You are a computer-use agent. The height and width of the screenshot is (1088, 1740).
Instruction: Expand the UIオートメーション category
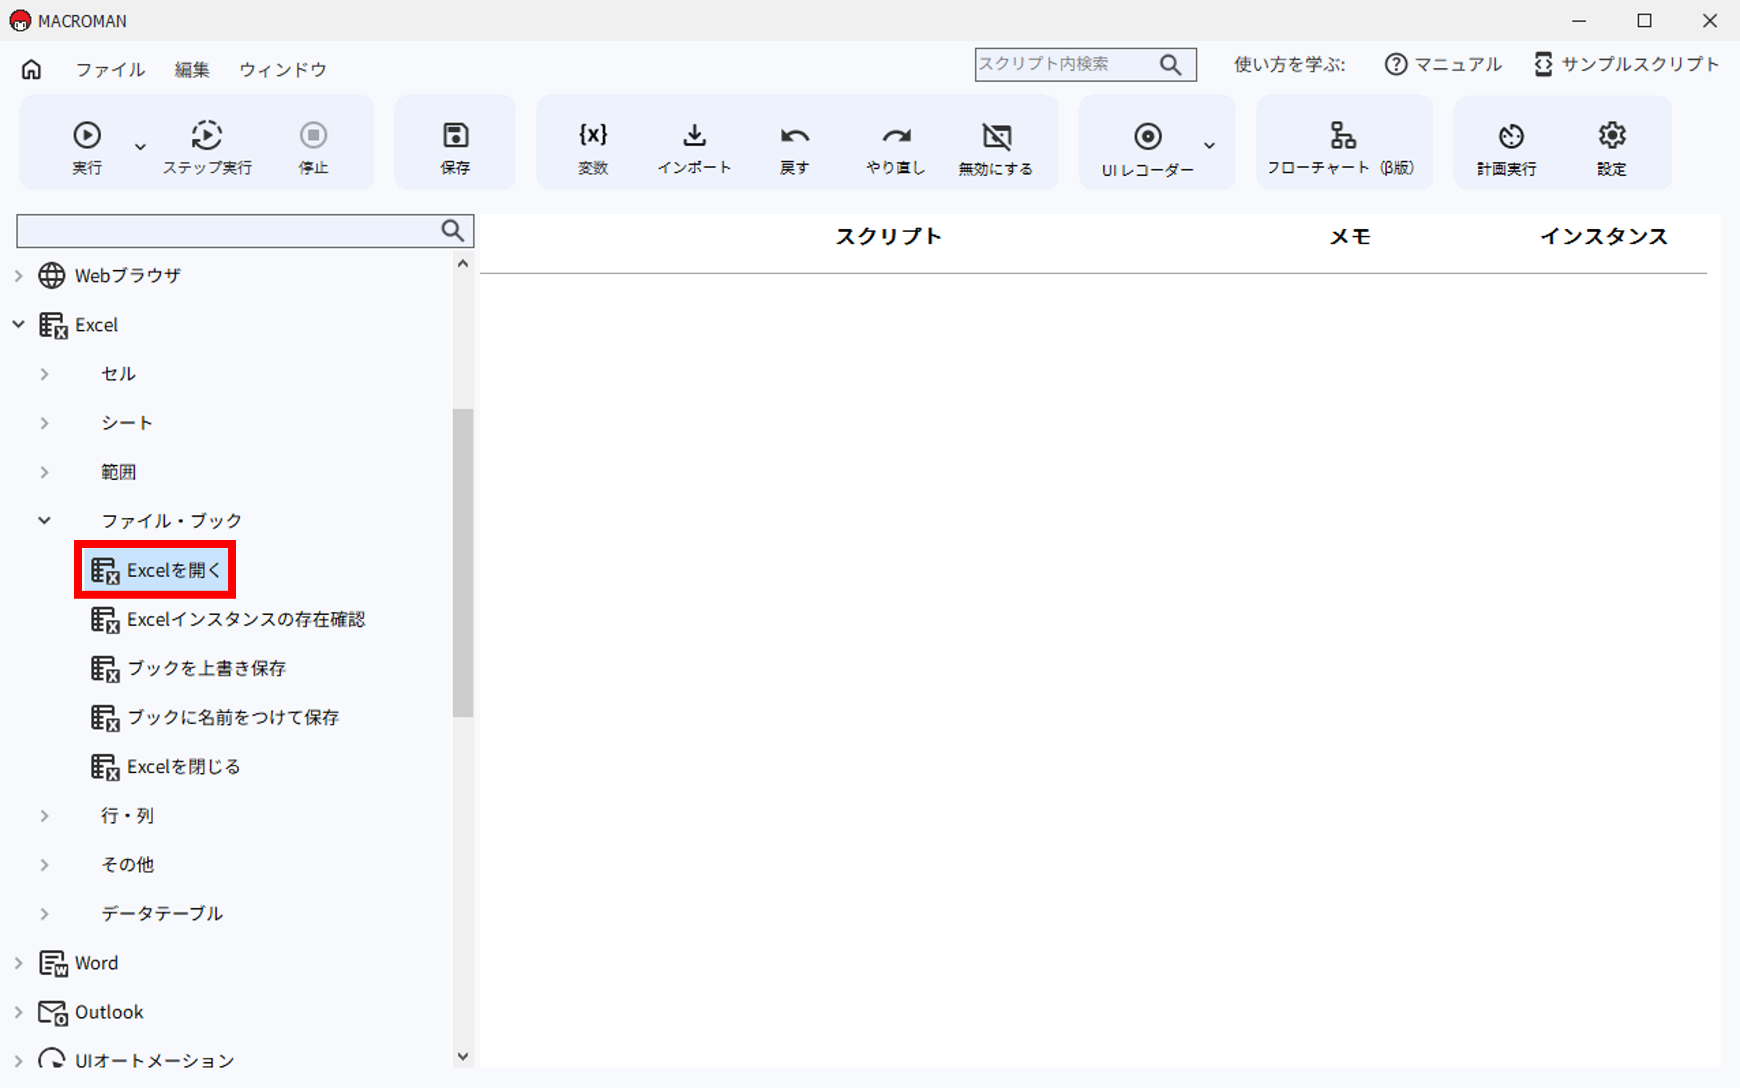19,1061
